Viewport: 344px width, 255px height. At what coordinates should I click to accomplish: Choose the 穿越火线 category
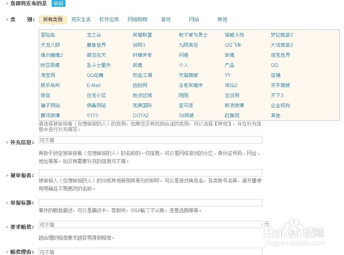tap(234, 35)
